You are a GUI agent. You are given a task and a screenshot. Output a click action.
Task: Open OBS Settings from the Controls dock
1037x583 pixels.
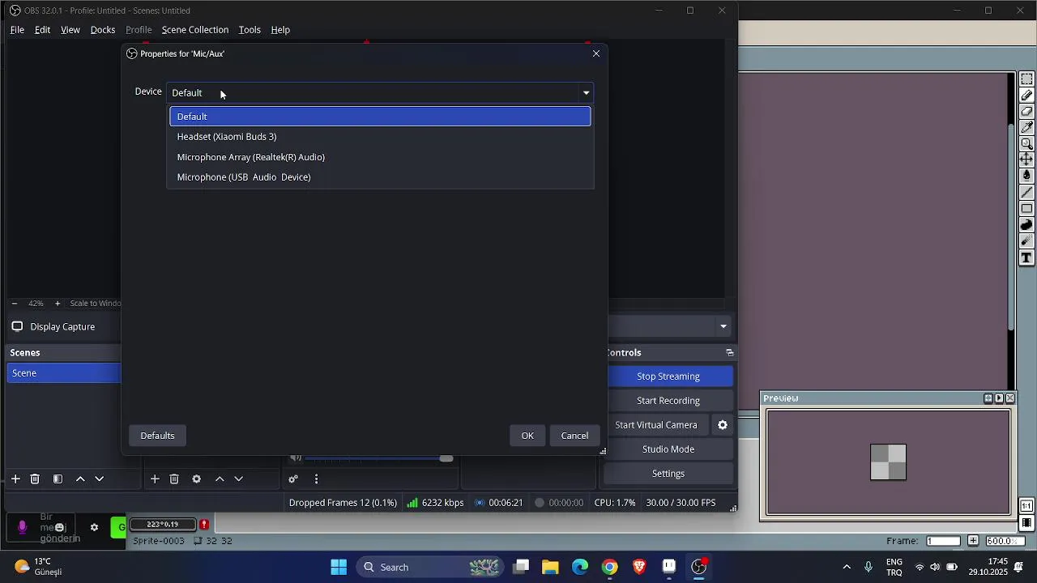click(668, 474)
